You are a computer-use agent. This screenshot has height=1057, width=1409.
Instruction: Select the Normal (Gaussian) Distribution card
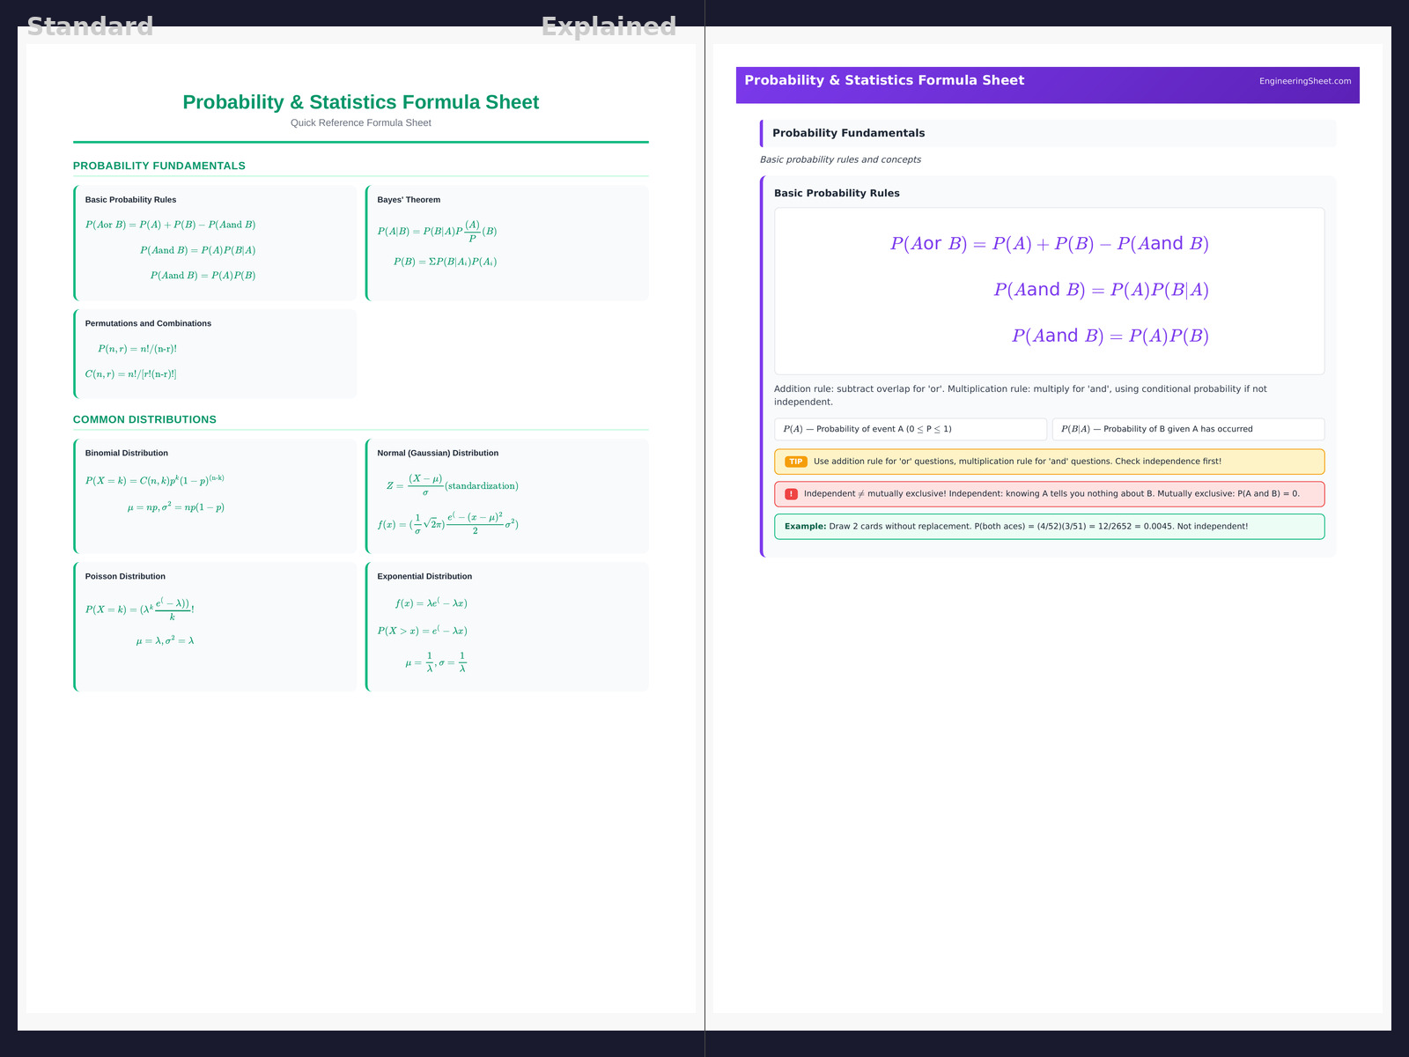(x=507, y=496)
